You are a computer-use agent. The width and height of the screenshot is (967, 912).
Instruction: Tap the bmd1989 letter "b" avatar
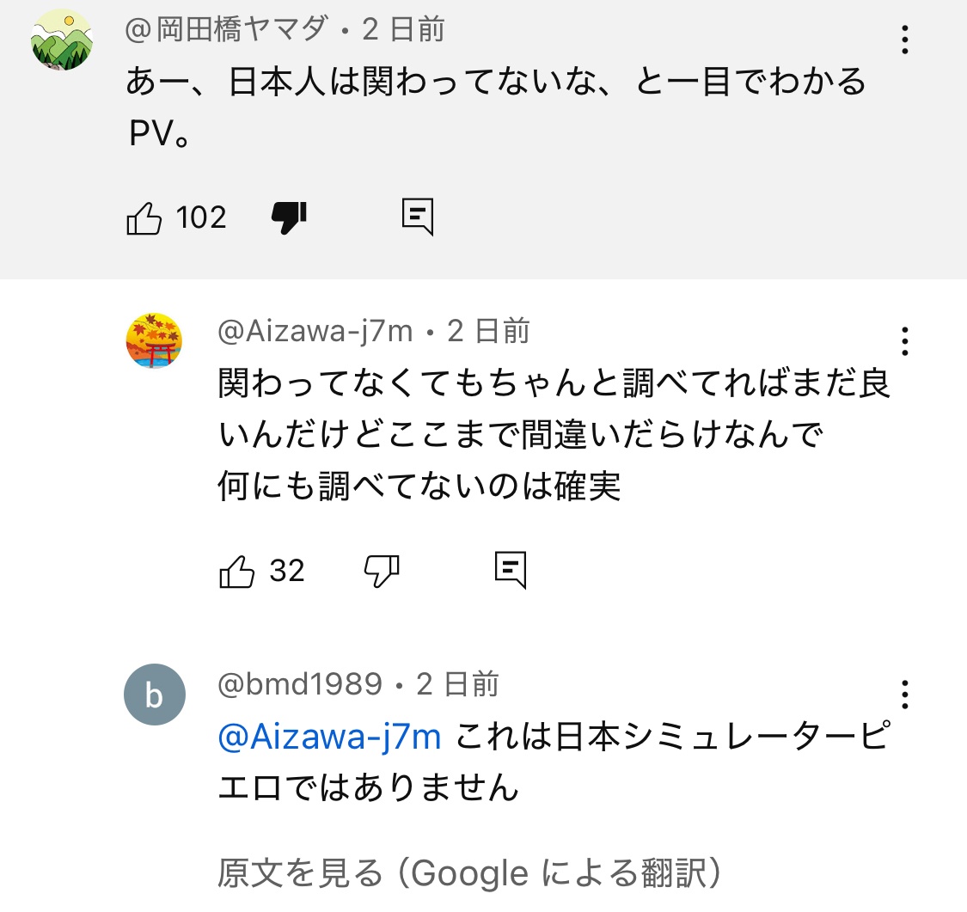pos(154,695)
